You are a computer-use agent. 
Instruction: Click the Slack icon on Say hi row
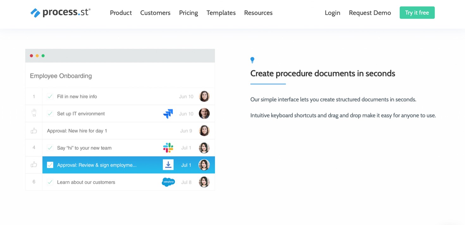[168, 148]
